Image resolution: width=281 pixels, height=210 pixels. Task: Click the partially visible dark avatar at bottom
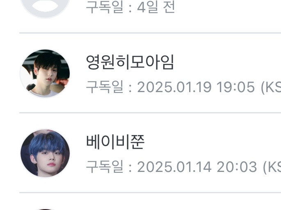(x=45, y=209)
